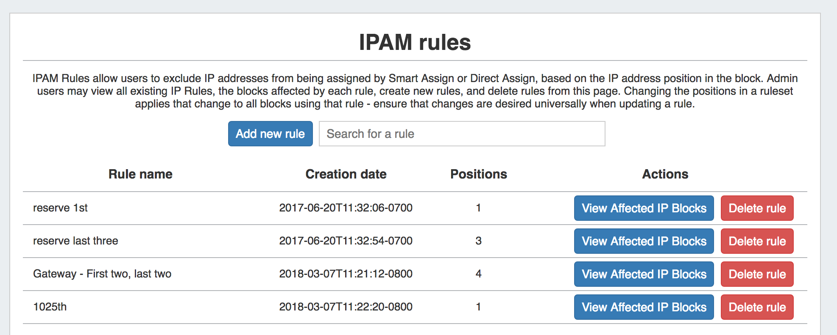Screen dimensions: 837x335
Task: Click the IPAM rules page heading
Action: click(x=415, y=42)
